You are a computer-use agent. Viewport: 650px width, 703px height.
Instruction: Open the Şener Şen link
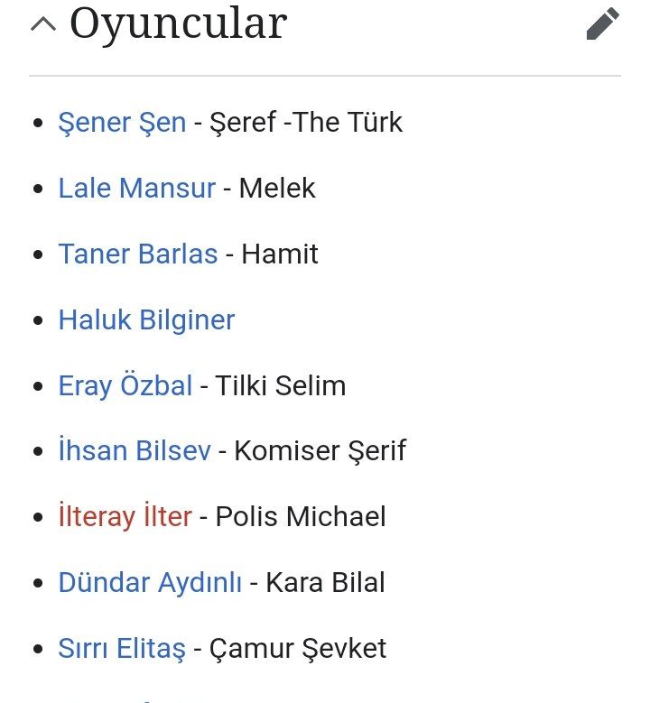point(122,122)
